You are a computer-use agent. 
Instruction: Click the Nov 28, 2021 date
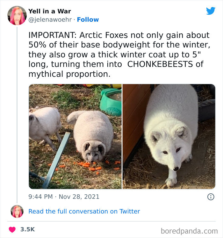pos(79,197)
